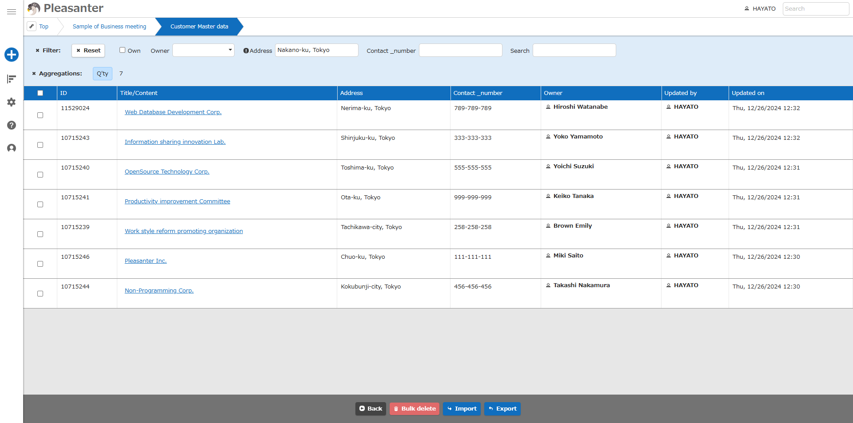Collapse the Aggregations section
This screenshot has width=853, height=423.
pos(34,74)
